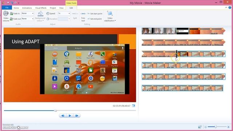The image size is (233, 131).
Task: Click the save icon in quick access toolbar
Action: [8, 3]
